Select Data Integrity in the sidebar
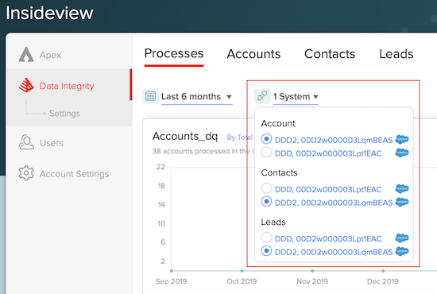The height and width of the screenshot is (294, 437). coord(67,86)
